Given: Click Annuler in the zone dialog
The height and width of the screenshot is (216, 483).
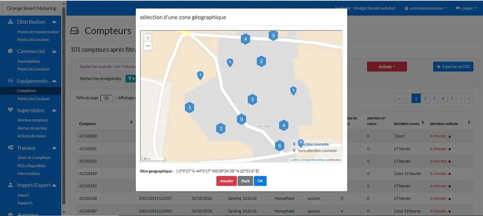Looking at the screenshot, I should [x=227, y=181].
